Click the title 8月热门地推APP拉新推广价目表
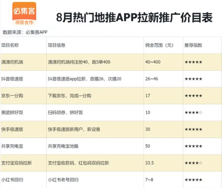Image resolution: width=222 pixels, height=188 pixels. click(x=134, y=17)
